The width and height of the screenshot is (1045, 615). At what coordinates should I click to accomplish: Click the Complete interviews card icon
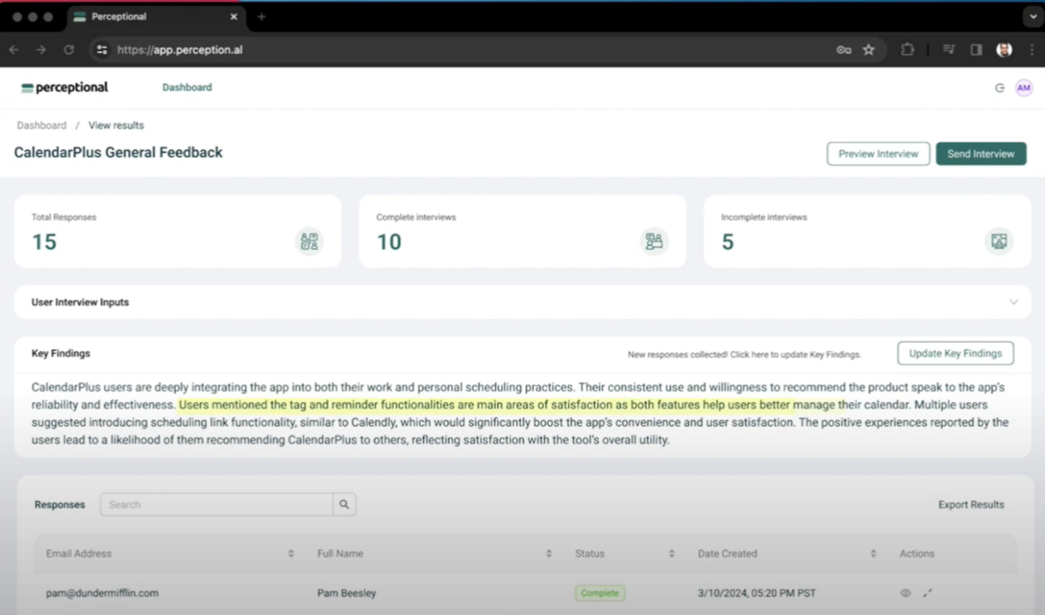pyautogui.click(x=654, y=241)
